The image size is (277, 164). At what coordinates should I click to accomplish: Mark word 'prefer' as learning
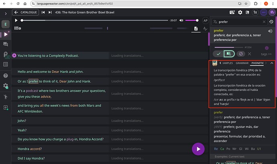228,54
